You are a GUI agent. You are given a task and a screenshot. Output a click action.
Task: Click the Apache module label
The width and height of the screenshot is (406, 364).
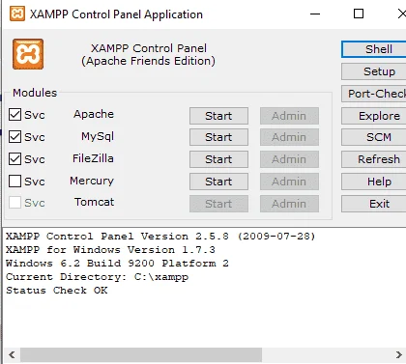pyautogui.click(x=94, y=114)
